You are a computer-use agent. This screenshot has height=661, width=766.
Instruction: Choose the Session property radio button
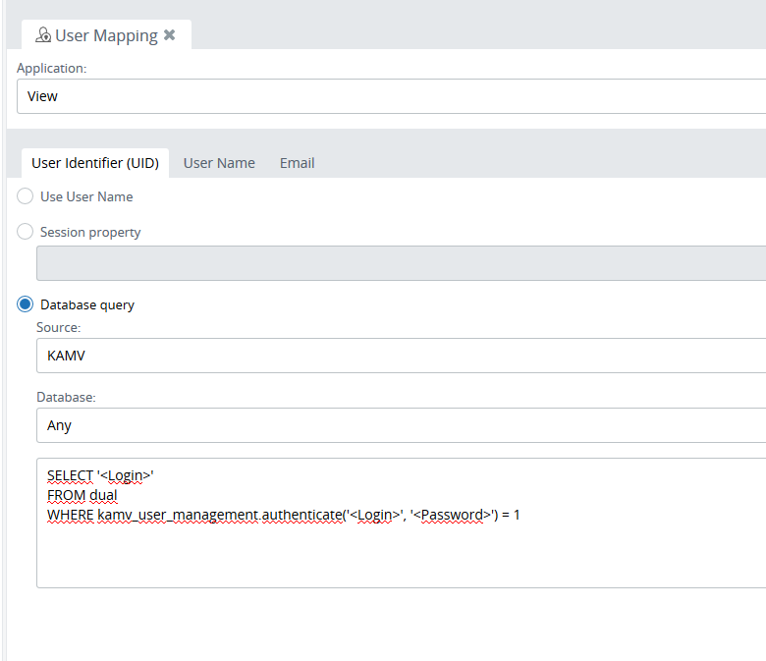[x=26, y=232]
